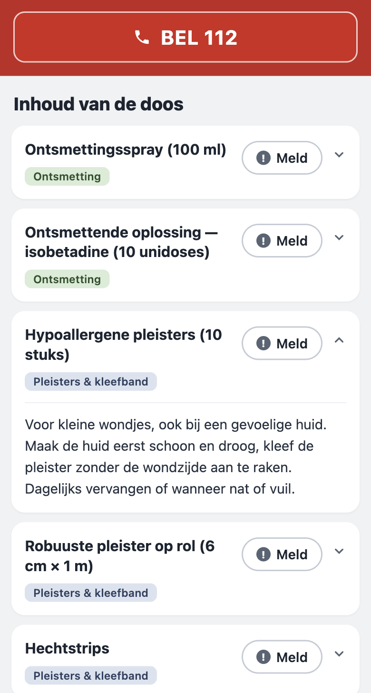Collapse the Hypoallergene pleisters details
This screenshot has height=693, width=371.
(339, 340)
